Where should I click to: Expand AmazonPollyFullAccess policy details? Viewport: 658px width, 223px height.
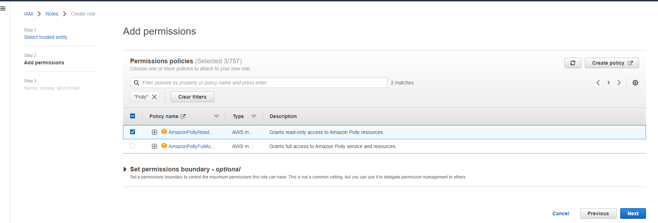coord(154,146)
